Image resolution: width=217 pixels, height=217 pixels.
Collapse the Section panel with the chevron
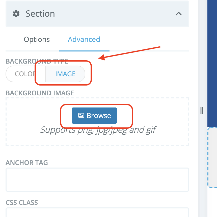tap(179, 14)
